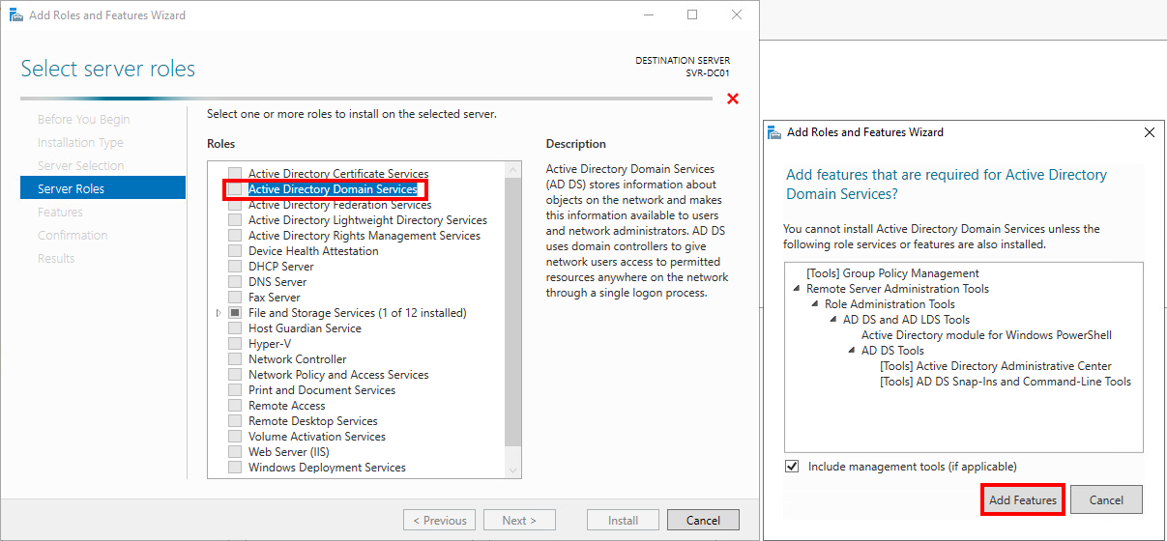Check the Web Server (IIS) checkbox

235,452
